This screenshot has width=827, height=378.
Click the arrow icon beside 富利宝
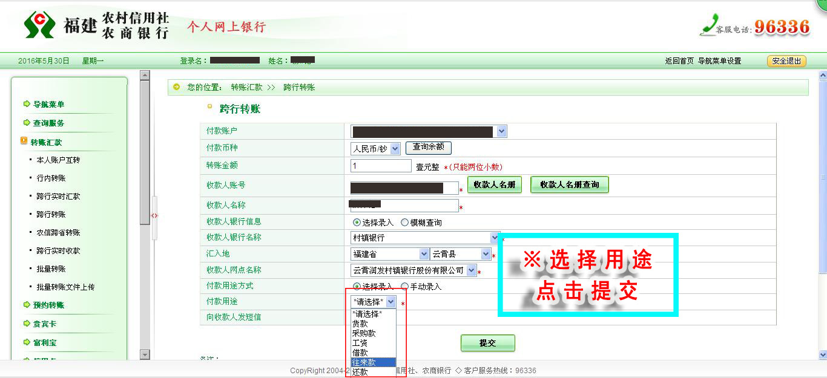click(x=27, y=342)
